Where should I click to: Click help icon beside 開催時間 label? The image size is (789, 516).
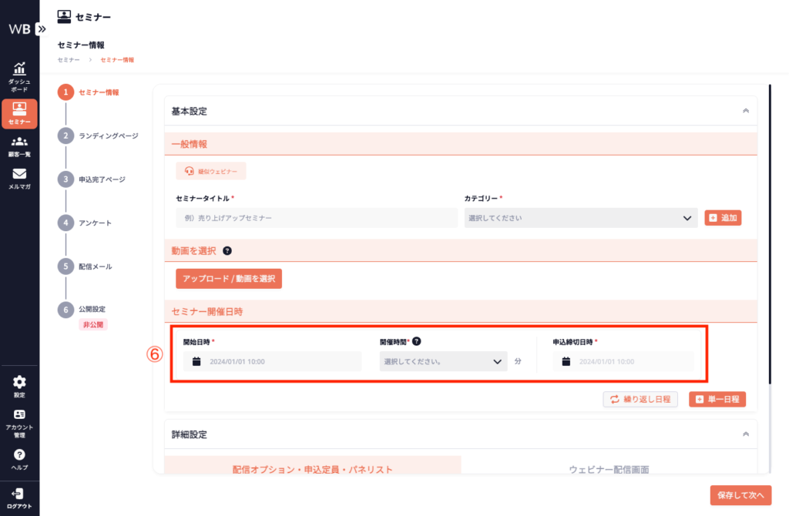(416, 341)
